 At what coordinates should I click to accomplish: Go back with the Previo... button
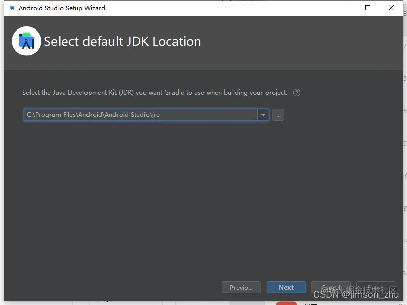tap(241, 287)
